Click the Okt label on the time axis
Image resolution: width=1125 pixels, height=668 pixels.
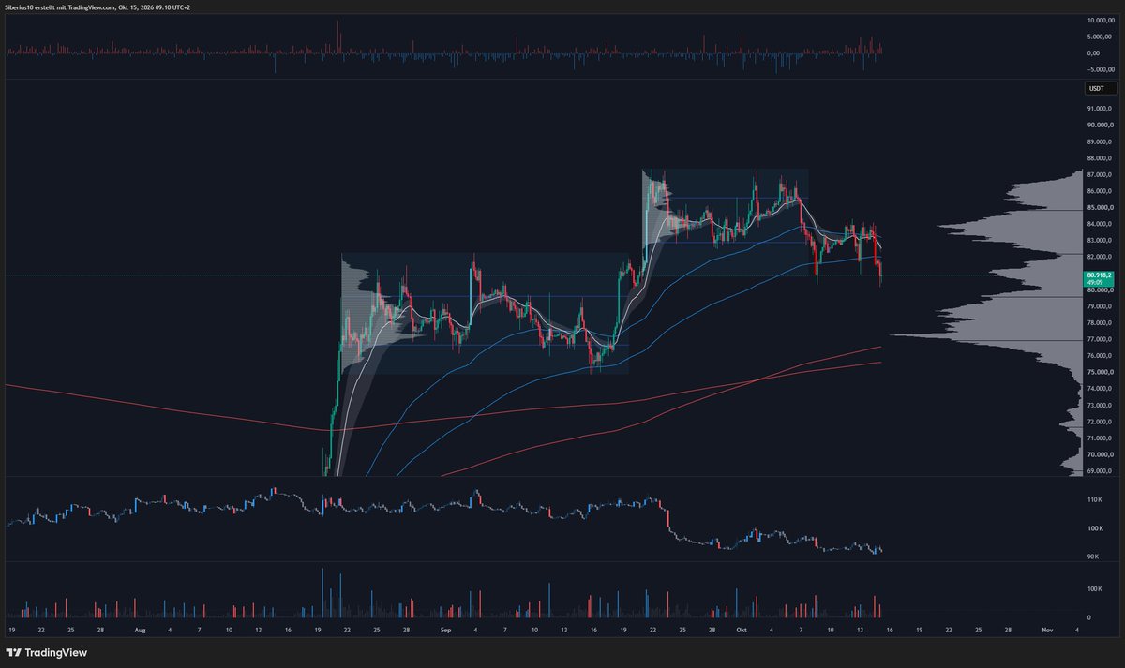(x=742, y=631)
